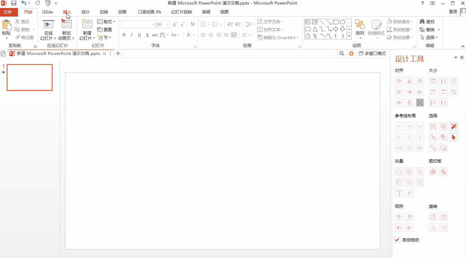
Task: Expand the 形状效果 shape effects menu
Action: 400,37
